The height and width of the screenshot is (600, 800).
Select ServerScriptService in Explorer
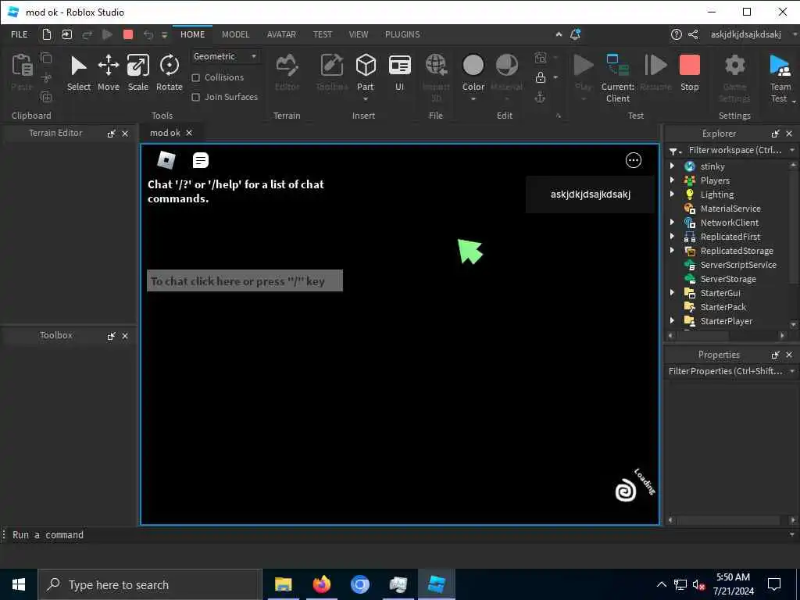[737, 265]
